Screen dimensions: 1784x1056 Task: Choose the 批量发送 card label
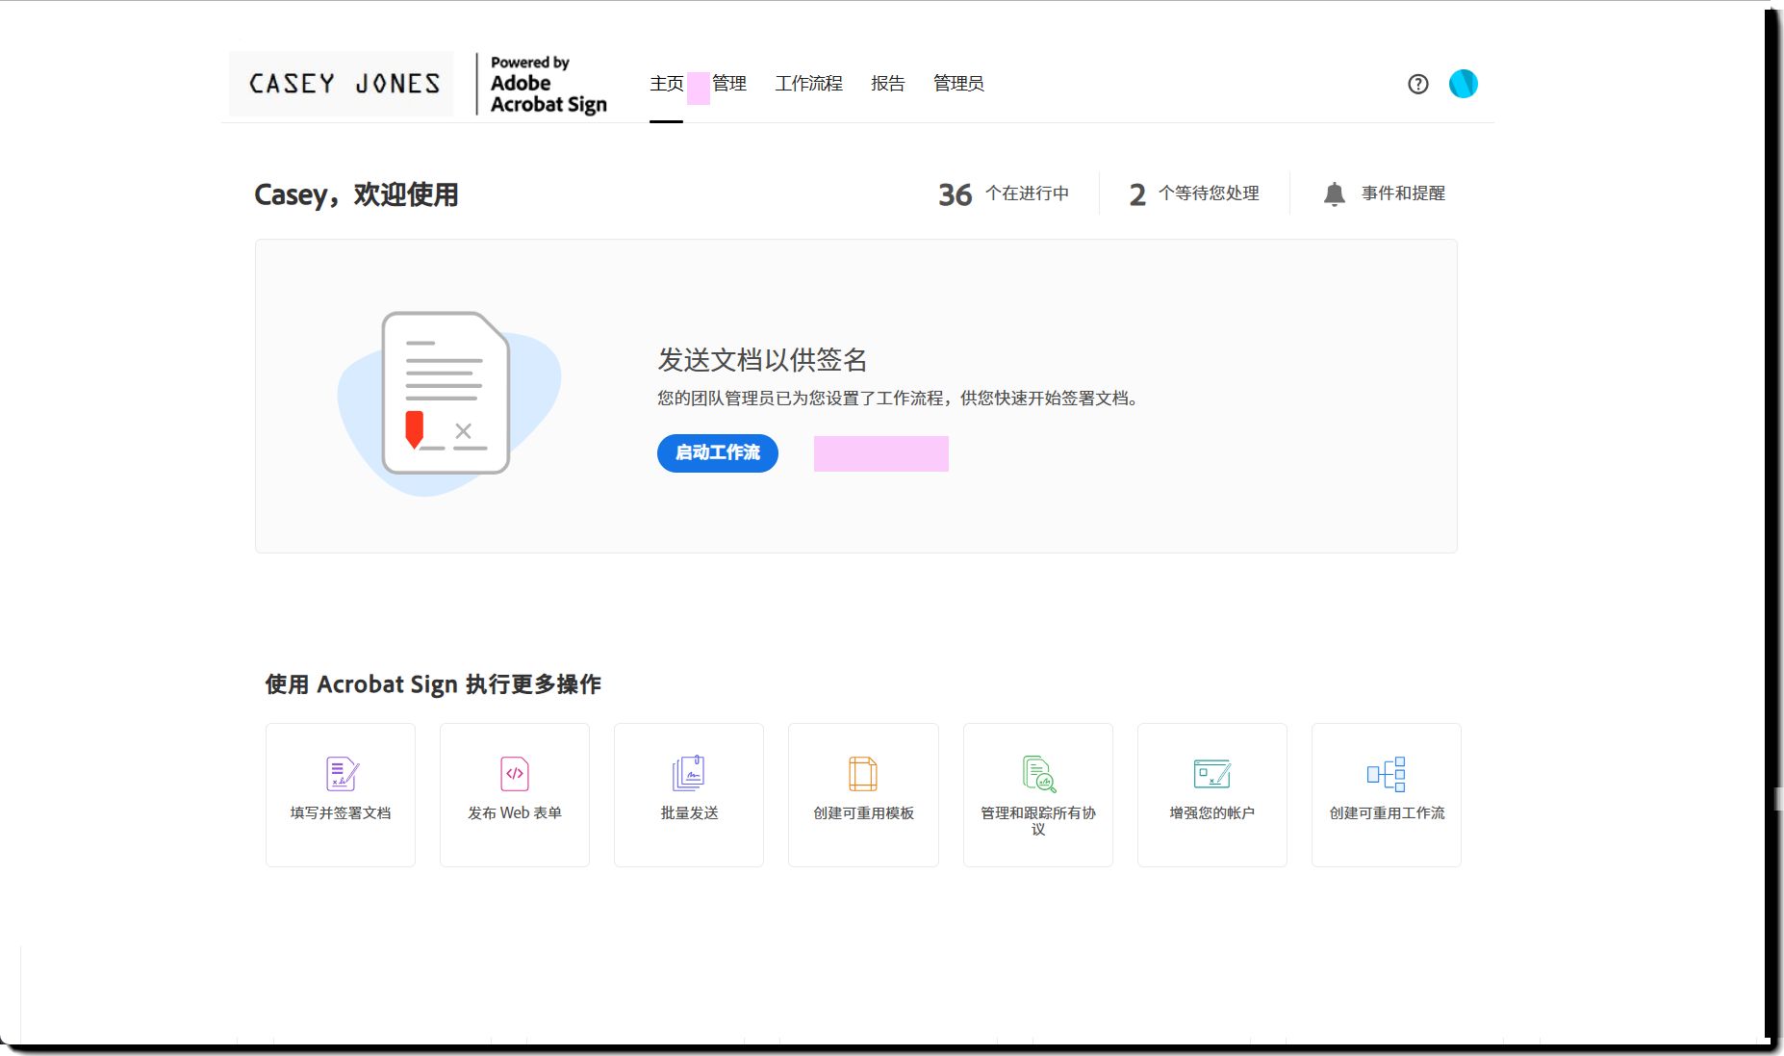click(689, 812)
